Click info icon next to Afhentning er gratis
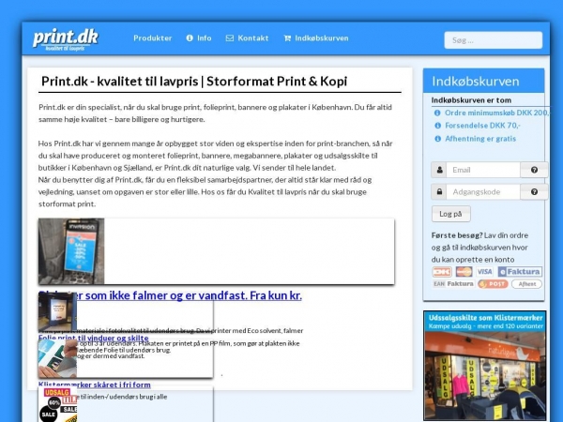Screen dimensions: 563x422 click(437, 139)
